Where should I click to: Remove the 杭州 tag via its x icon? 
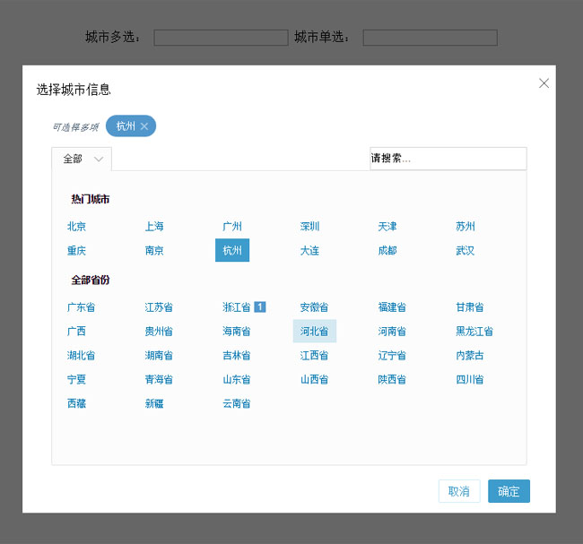(144, 126)
